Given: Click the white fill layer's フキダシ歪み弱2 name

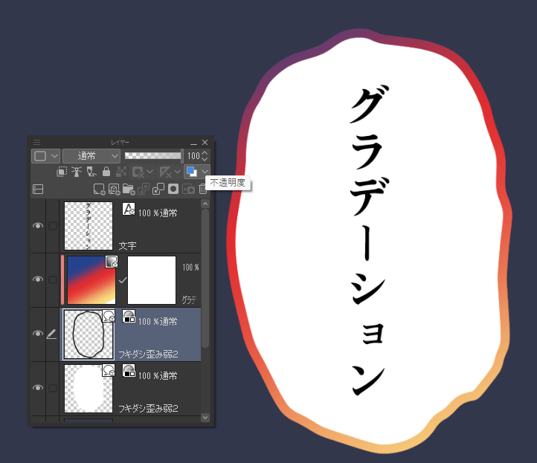Looking at the screenshot, I should tap(148, 408).
